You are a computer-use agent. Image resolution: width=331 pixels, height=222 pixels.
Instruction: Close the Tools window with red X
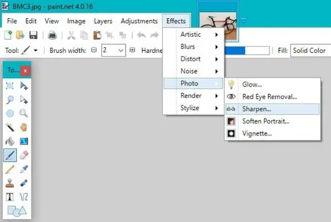click(25, 71)
